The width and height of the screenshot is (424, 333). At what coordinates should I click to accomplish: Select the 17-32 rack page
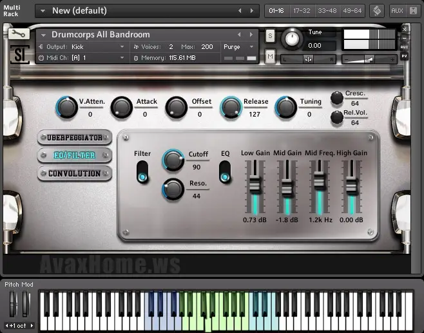tap(302, 11)
